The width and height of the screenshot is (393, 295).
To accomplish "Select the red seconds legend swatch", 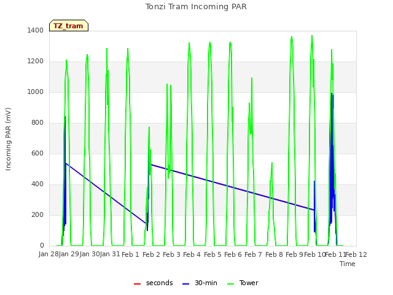I will click(137, 284).
